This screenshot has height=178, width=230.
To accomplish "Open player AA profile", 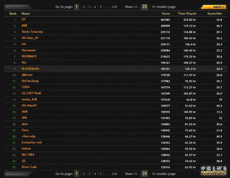I will 24,44.
